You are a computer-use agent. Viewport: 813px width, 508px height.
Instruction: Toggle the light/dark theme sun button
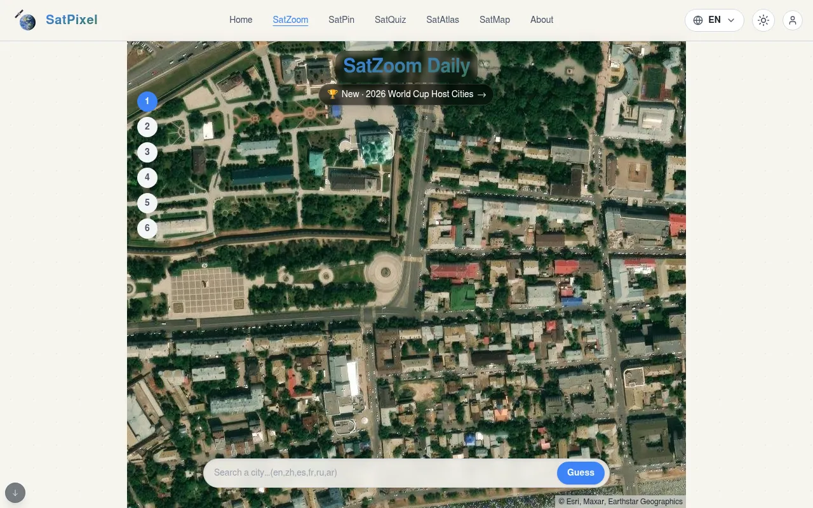(x=763, y=20)
